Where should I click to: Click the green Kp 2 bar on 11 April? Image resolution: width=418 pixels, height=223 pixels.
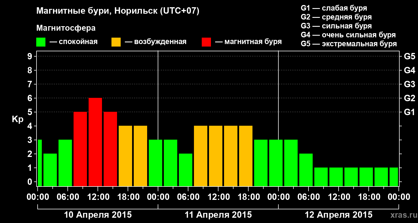click(186, 170)
